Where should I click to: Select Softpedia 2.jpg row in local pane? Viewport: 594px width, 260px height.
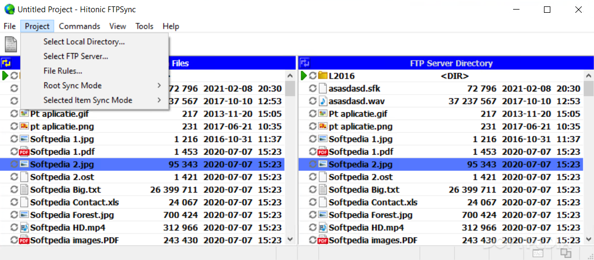143,164
